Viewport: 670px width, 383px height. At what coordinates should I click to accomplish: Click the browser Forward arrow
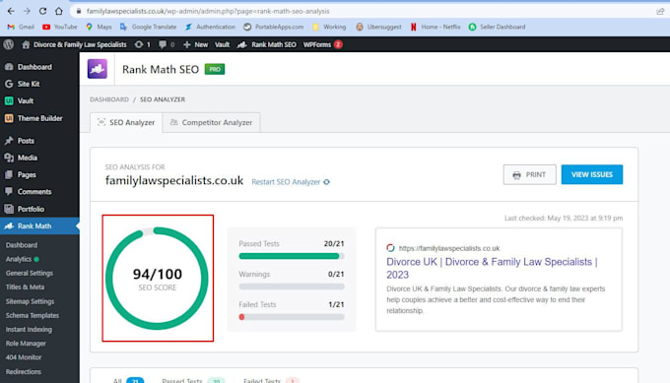coord(27,11)
